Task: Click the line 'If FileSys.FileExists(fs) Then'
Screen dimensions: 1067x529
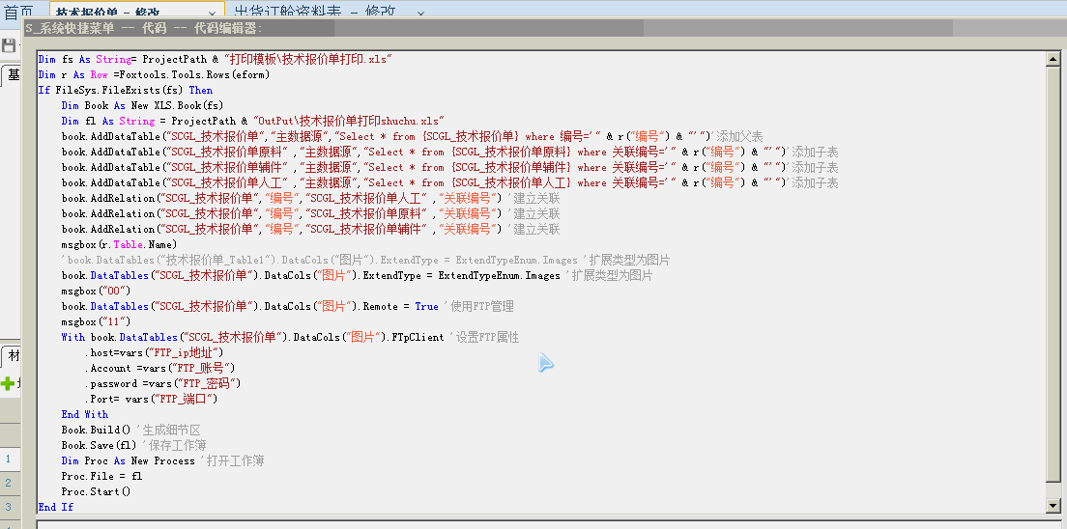Action: (x=126, y=91)
